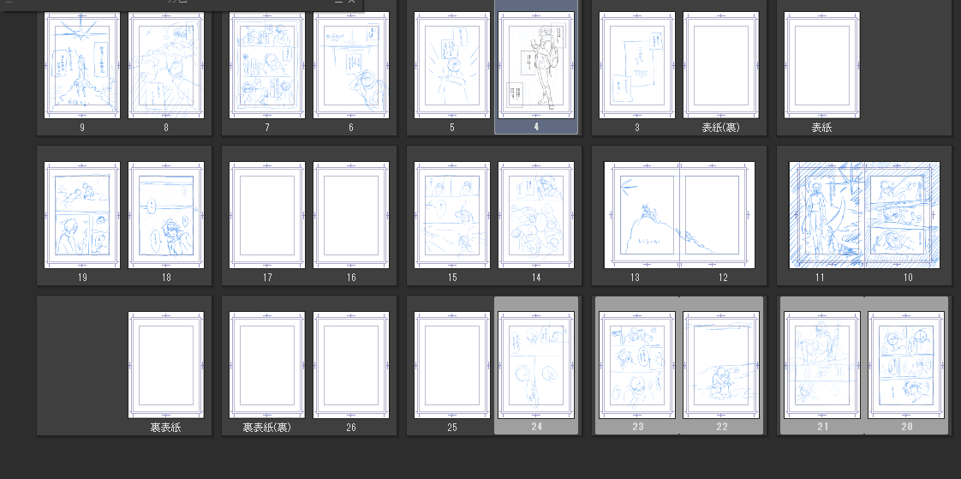The image size is (961, 479).
Task: Select the page 4 thumbnail
Action: (x=536, y=65)
